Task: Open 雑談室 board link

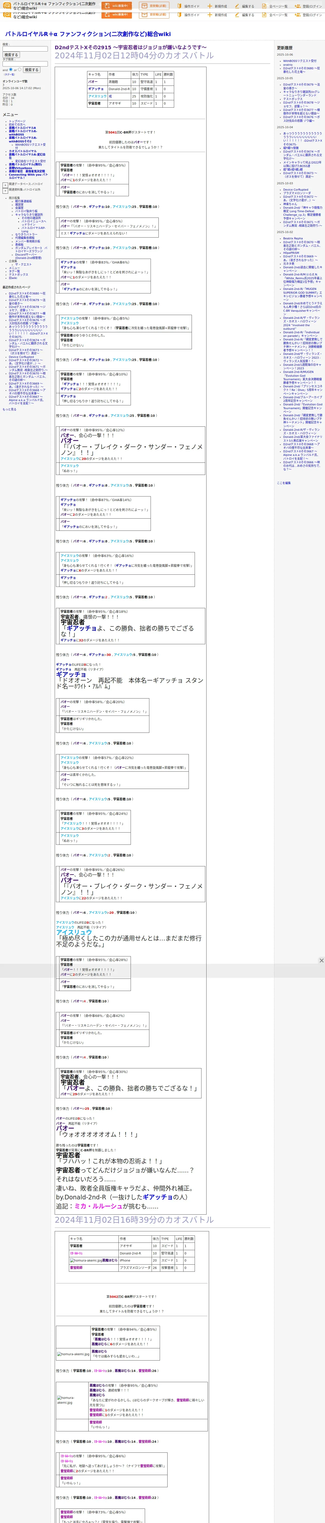Action: [19, 205]
